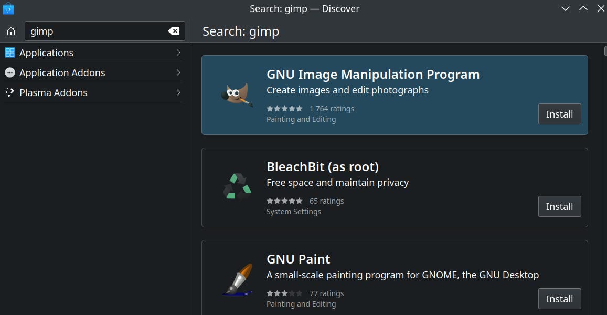Image resolution: width=607 pixels, height=315 pixels.
Task: Select the GNU Paint paintbrush icon
Action: click(x=236, y=278)
